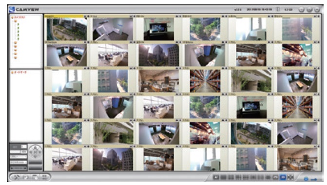Click the blue round icon at bottom-right

(306, 179)
